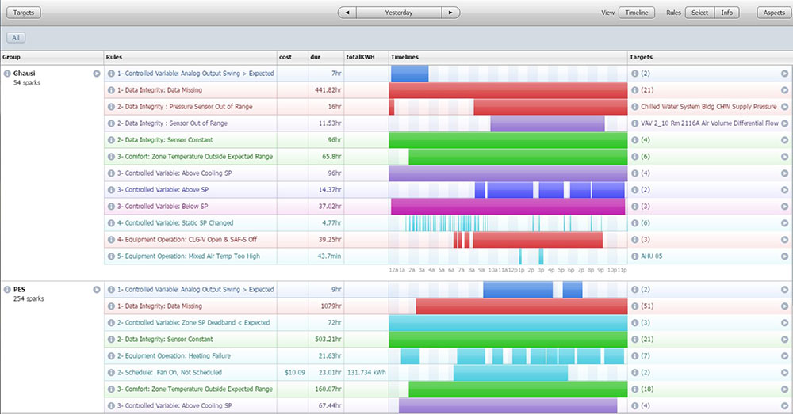Expand the targets arrow for PES Zone Temperature (18)
Image resolution: width=793 pixels, height=414 pixels.
(x=784, y=389)
